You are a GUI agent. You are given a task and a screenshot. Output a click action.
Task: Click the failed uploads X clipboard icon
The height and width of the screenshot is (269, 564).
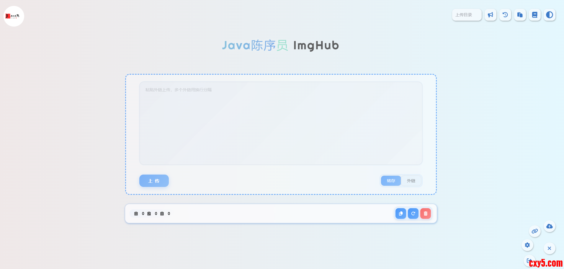(162, 213)
